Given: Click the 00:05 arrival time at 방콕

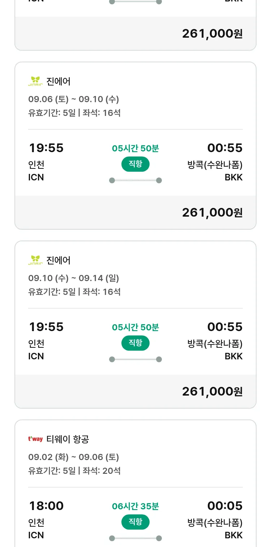Looking at the screenshot, I should (x=225, y=506).
